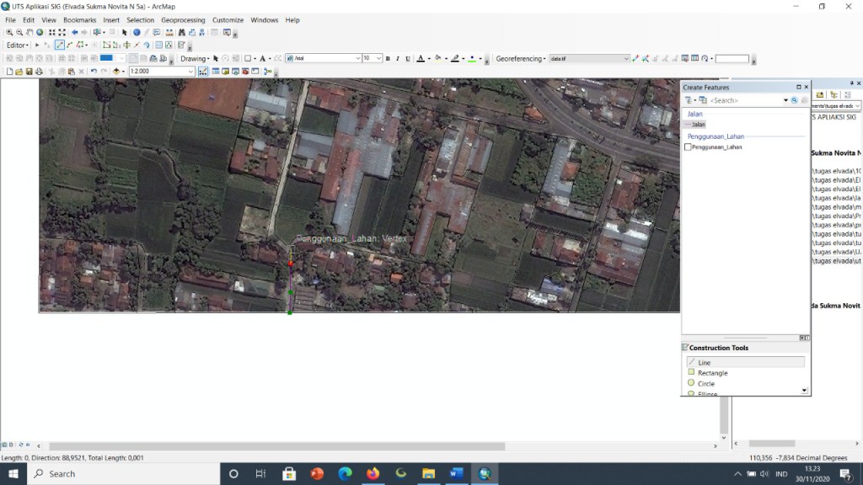The image size is (863, 485).
Task: Go back to previous extent arrow
Action: pyautogui.click(x=74, y=33)
